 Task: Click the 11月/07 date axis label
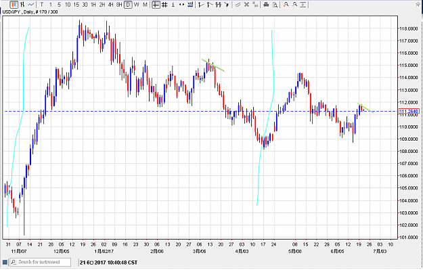click(19, 251)
